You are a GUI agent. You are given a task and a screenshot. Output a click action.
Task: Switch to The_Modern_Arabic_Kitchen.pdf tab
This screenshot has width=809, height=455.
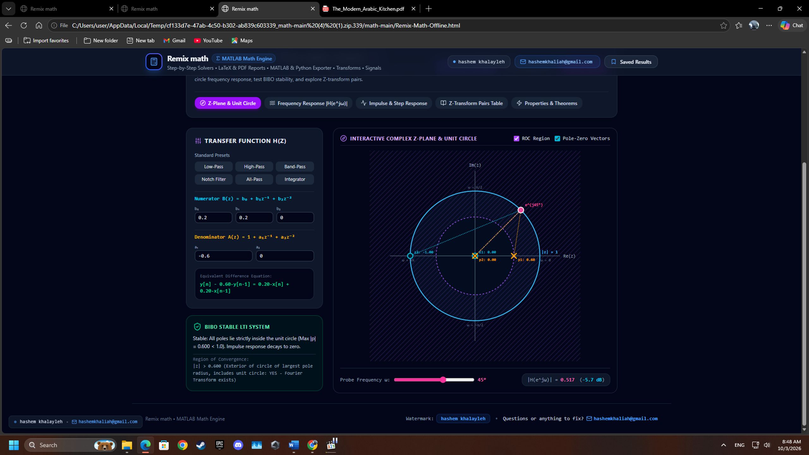(369, 9)
